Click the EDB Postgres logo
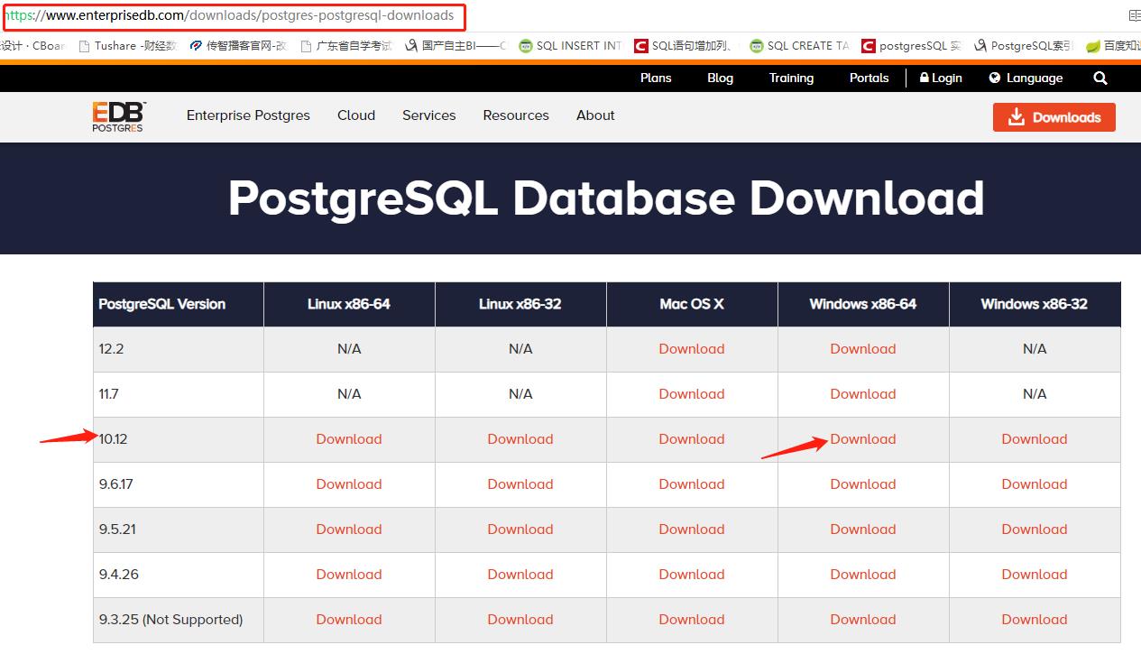 118,117
